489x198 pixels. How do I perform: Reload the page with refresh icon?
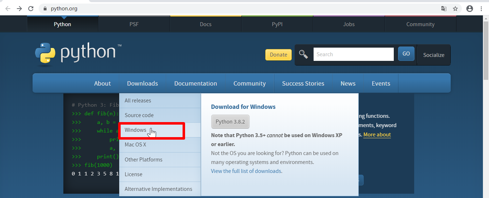(31, 9)
